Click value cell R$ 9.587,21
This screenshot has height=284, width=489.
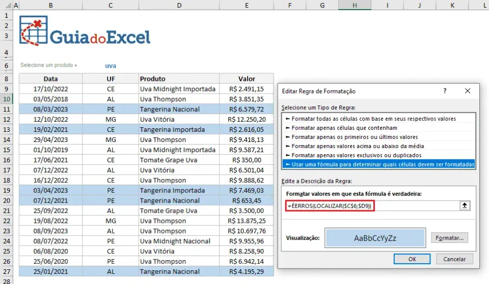pos(247,150)
